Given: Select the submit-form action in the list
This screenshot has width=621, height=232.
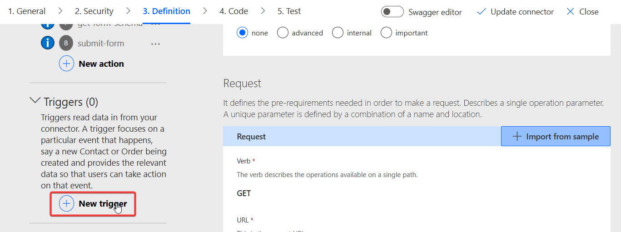Looking at the screenshot, I should click(101, 43).
